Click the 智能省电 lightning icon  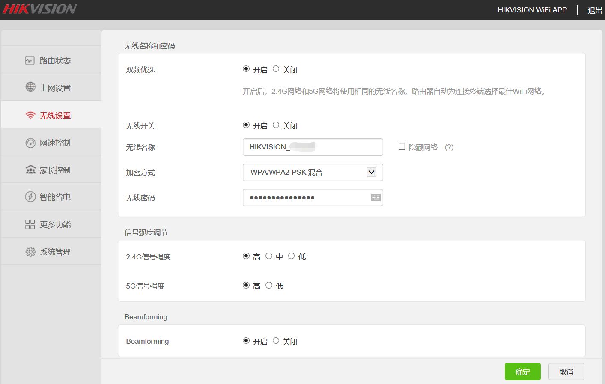(x=30, y=197)
